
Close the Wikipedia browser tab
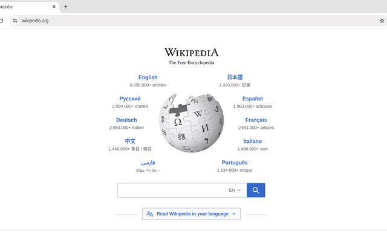pos(54,7)
